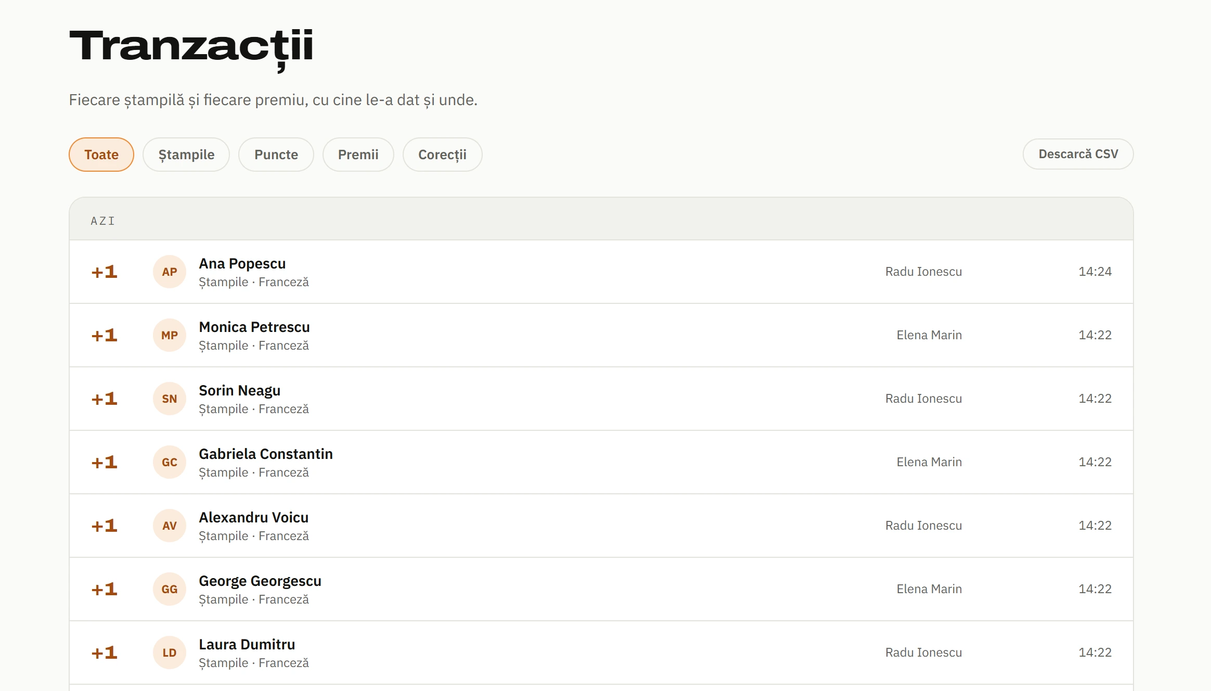Click the GC avatar for Gabriela Constantin
1211x691 pixels.
(170, 462)
